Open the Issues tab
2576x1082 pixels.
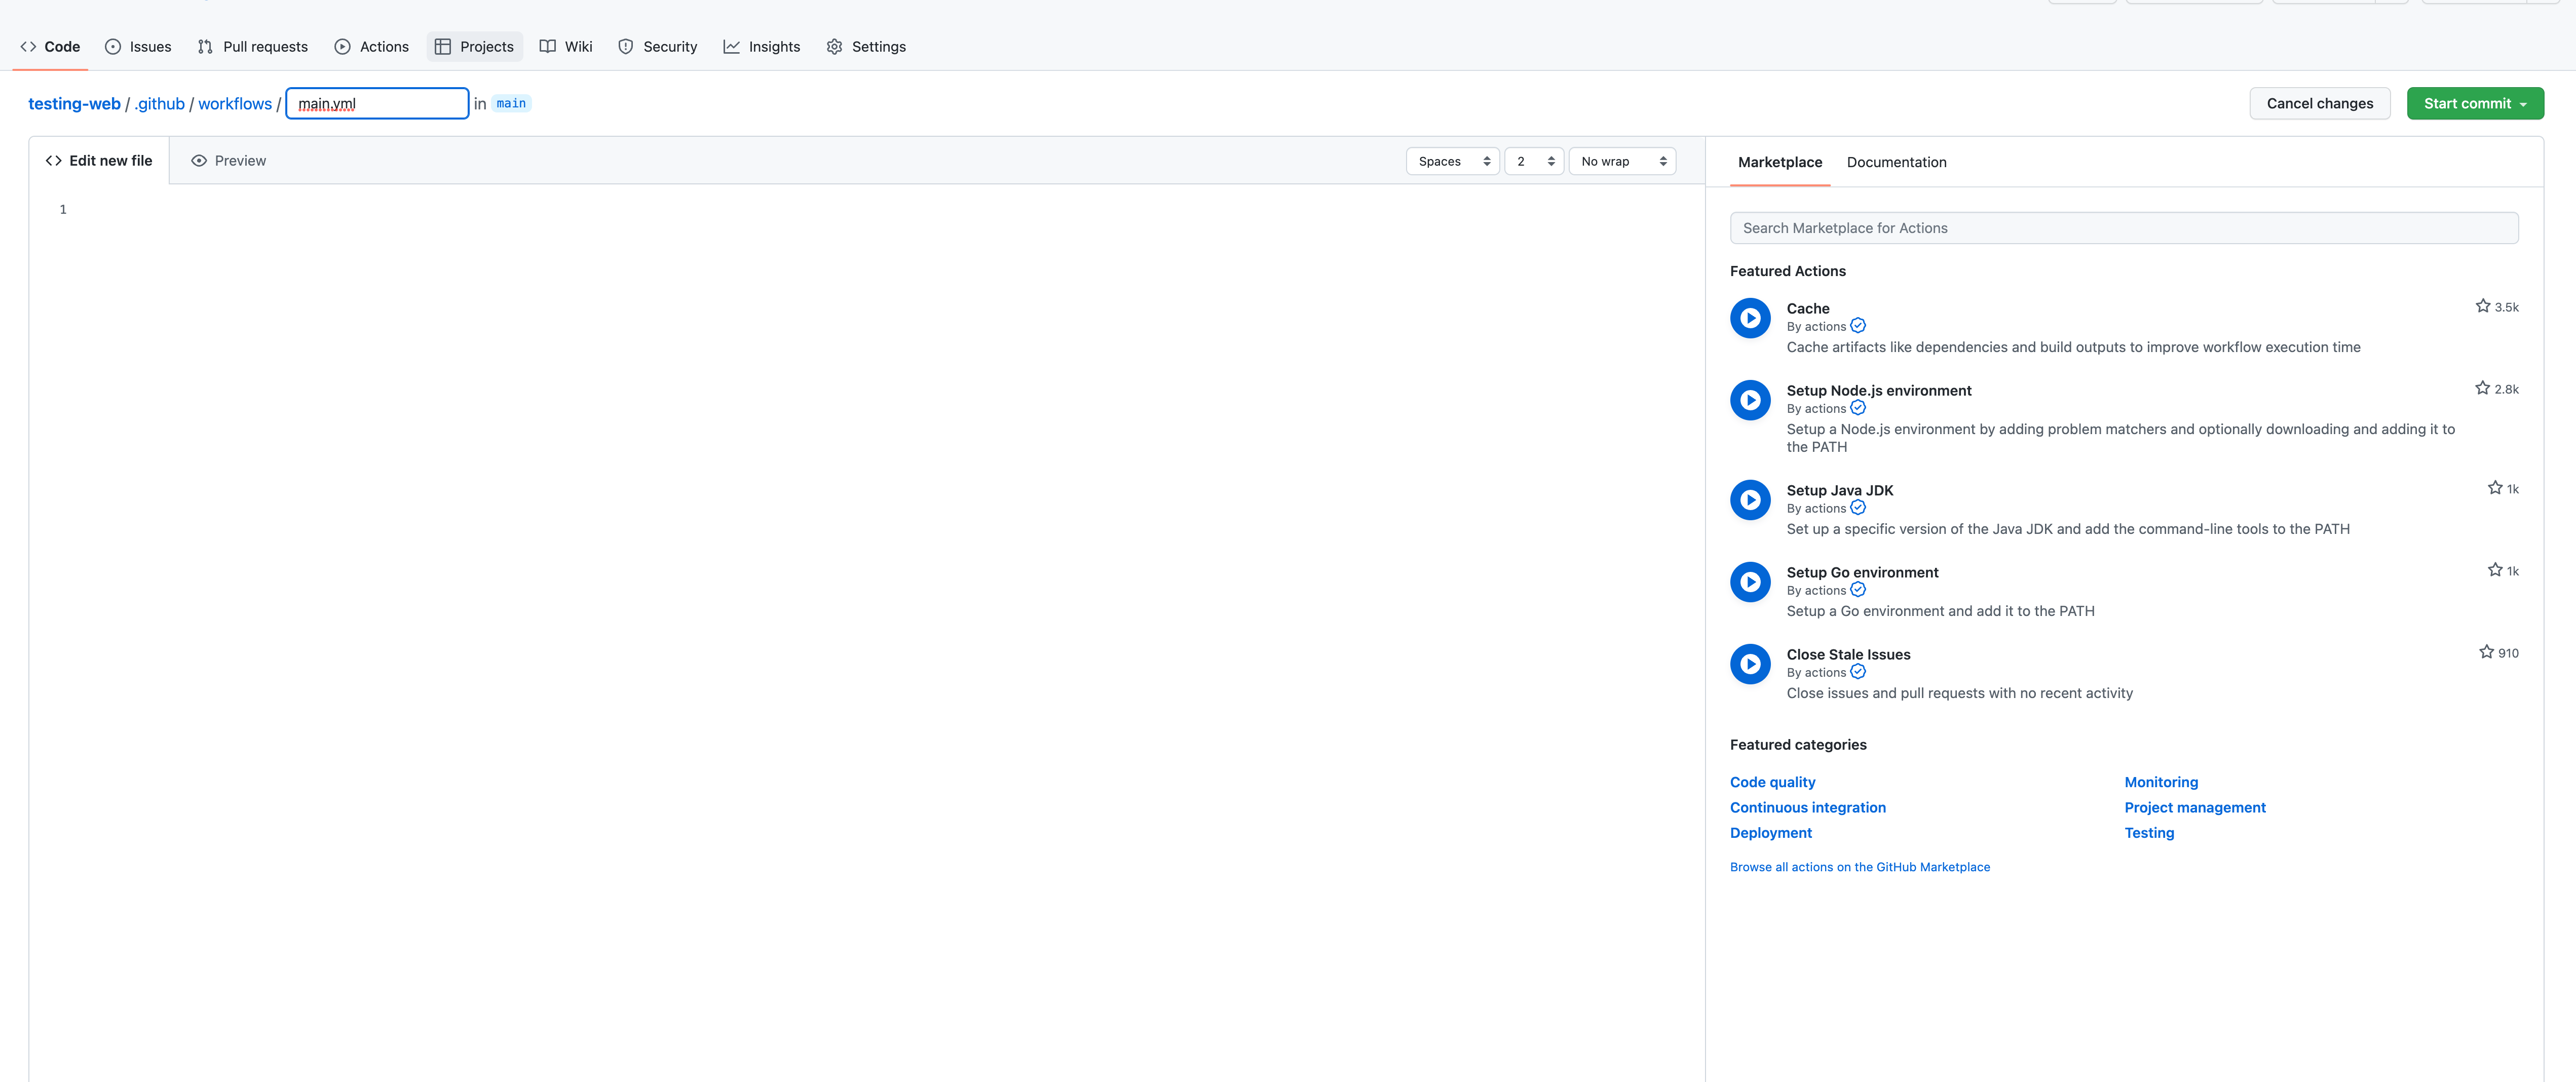138,46
